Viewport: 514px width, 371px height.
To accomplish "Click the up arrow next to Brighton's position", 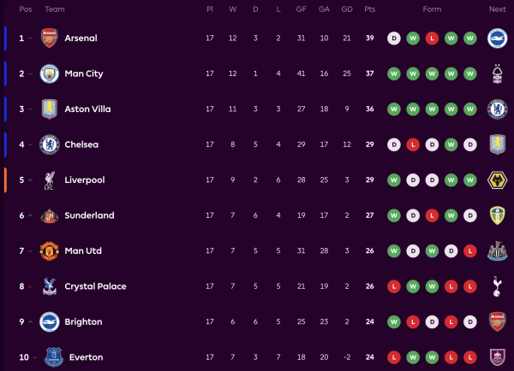I will click(32, 322).
